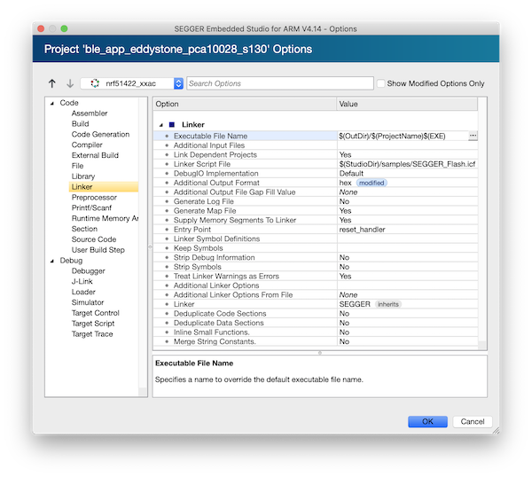The image size is (532, 477).
Task: Select the highlighted Linker category
Action: (x=104, y=187)
